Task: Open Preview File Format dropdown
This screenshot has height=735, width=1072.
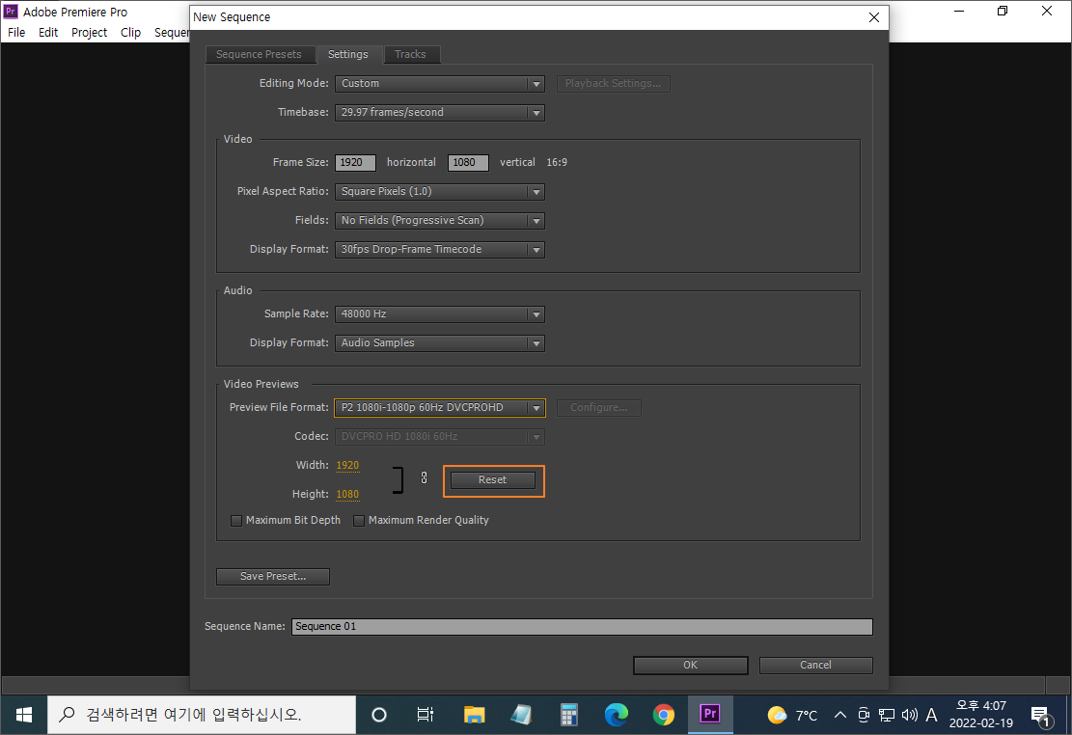Action: coord(440,407)
